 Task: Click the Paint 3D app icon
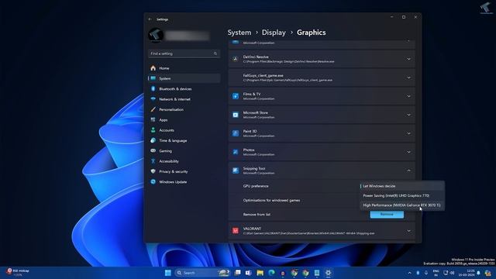236,133
